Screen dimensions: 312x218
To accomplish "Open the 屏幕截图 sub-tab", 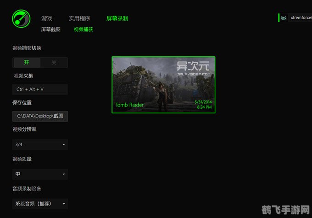I will pyautogui.click(x=51, y=30).
